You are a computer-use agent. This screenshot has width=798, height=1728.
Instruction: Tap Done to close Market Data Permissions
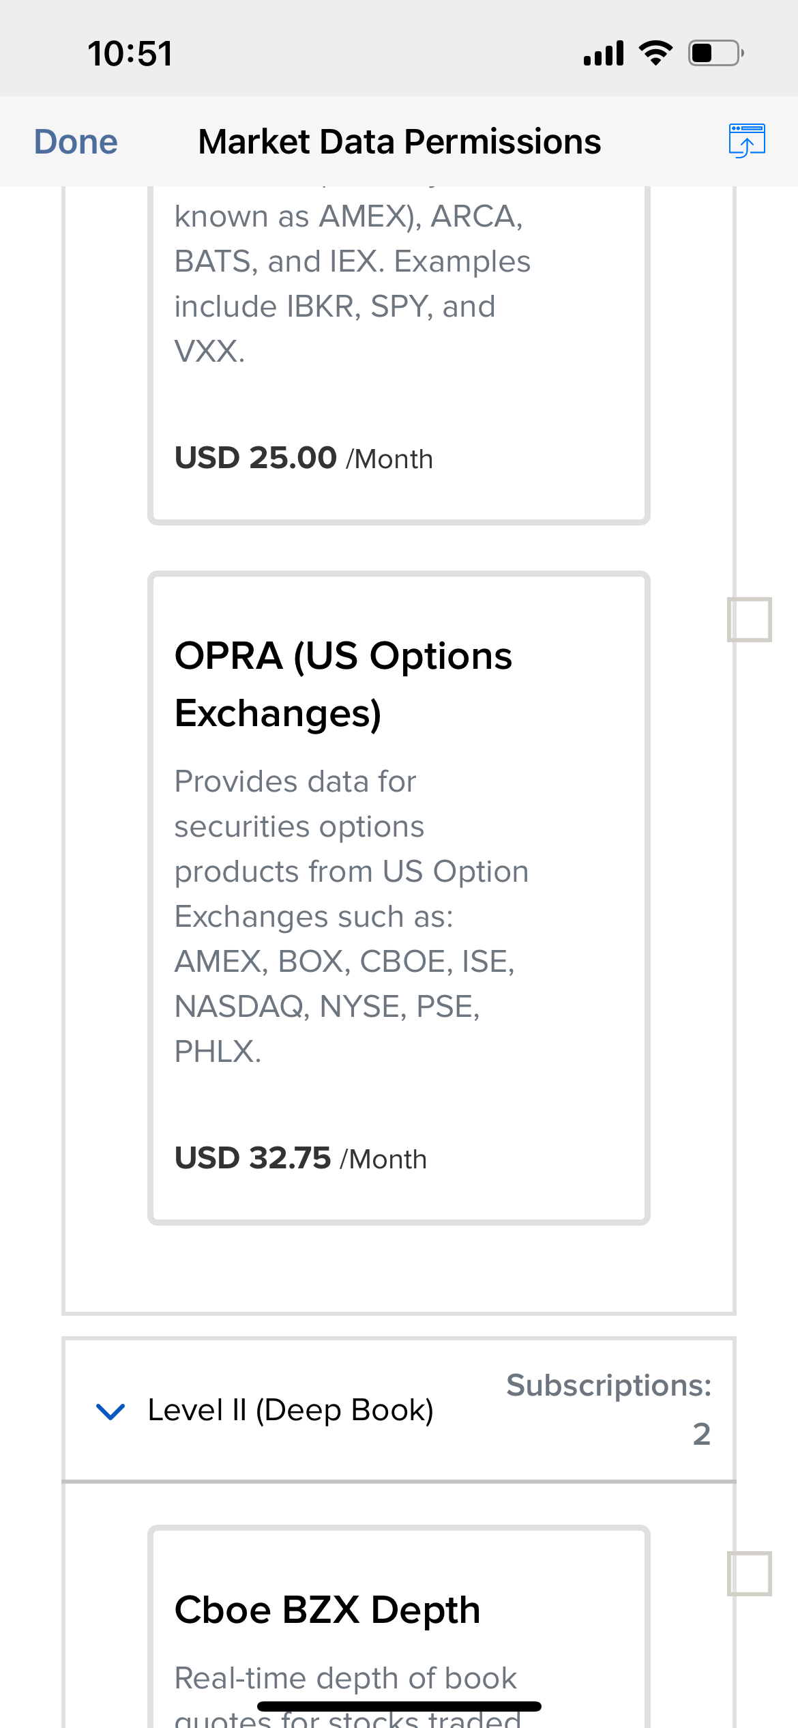pos(76,142)
